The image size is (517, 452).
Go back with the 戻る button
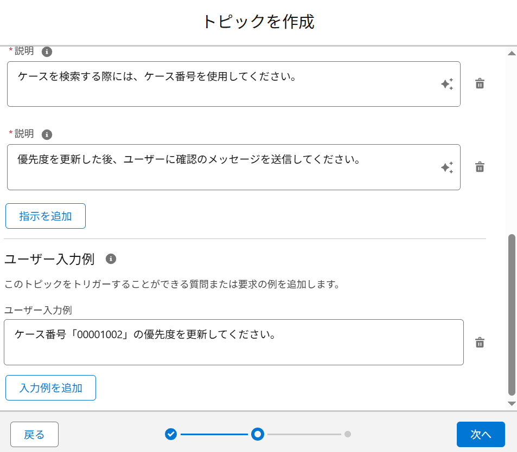pos(34,434)
